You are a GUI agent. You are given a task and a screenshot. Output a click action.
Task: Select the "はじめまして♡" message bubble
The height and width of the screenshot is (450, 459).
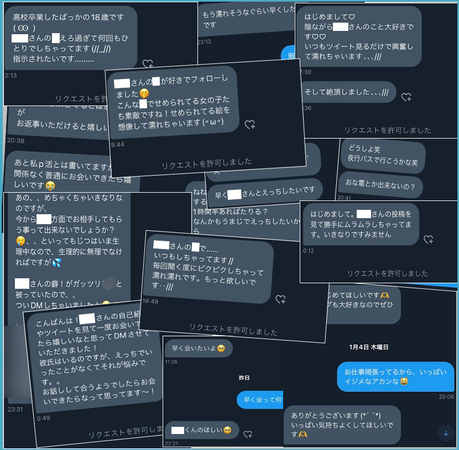359,36
